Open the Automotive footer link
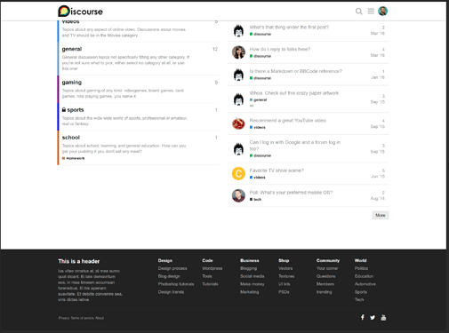The height and width of the screenshot is (333, 449). click(365, 284)
